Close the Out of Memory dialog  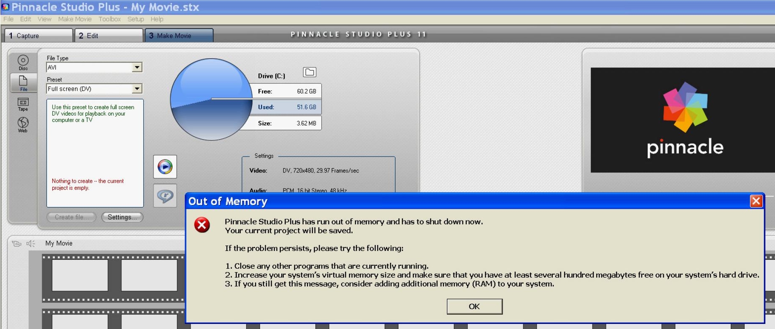pyautogui.click(x=756, y=201)
